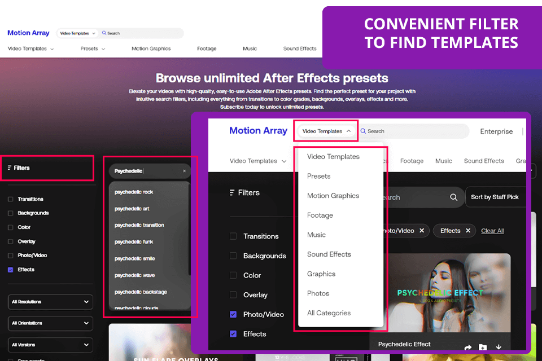
Task: Expand Presets nav item in background header
Action: pyautogui.click(x=93, y=49)
